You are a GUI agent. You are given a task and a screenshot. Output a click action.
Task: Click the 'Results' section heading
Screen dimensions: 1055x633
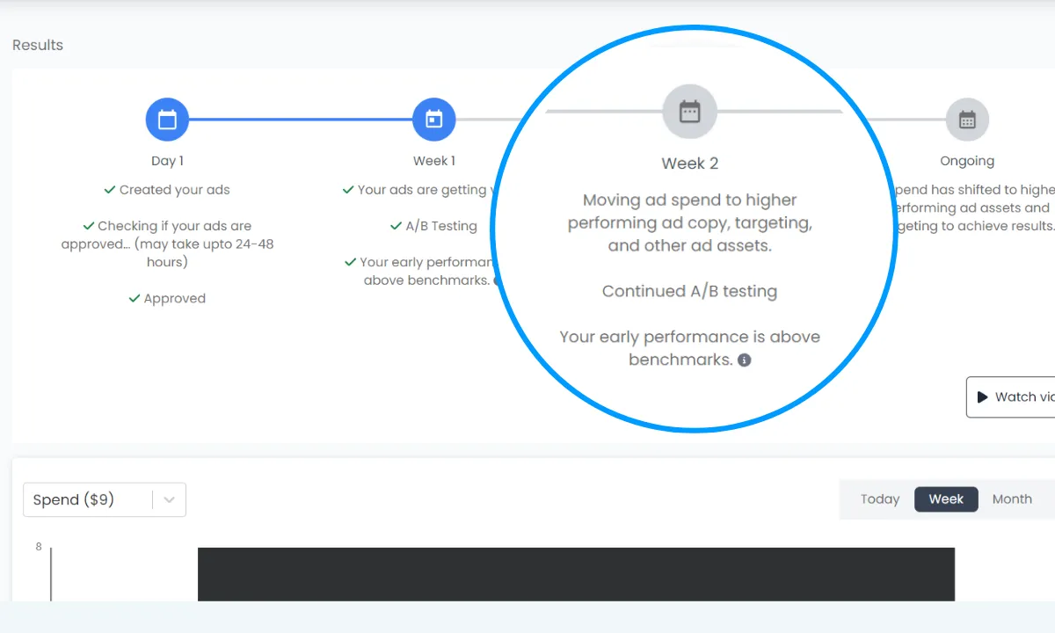(38, 45)
